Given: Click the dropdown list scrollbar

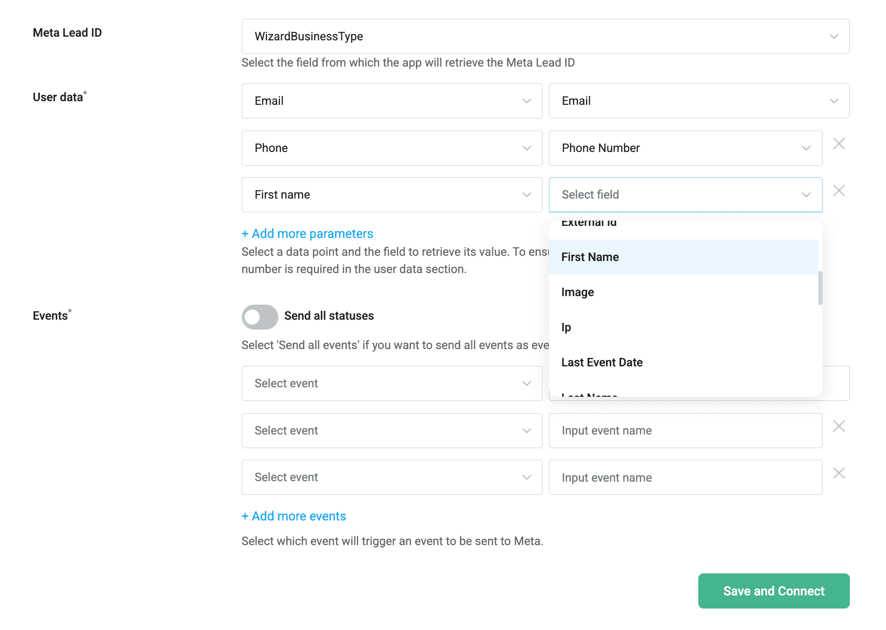Looking at the screenshot, I should click(820, 288).
